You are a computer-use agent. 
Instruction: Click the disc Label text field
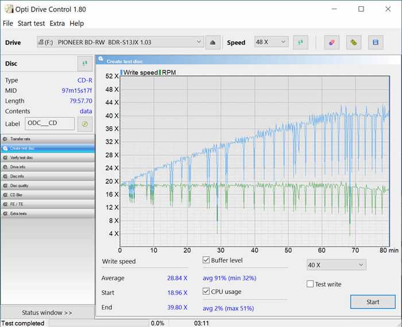[x=50, y=124]
